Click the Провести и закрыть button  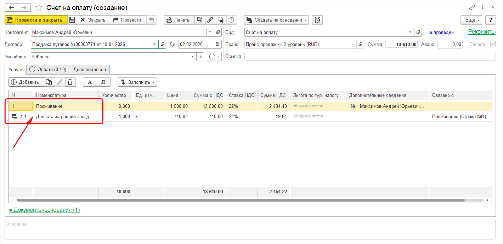click(35, 20)
